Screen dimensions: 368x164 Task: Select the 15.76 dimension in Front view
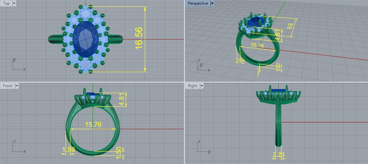pos(93,125)
